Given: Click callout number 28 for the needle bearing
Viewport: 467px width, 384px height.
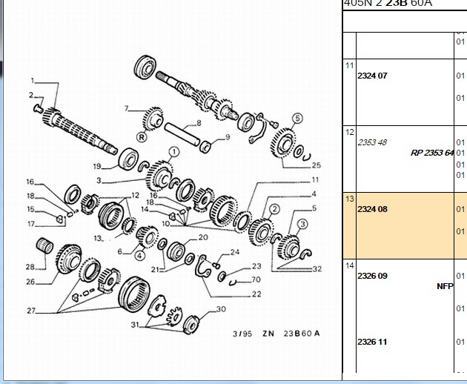Looking at the screenshot, I should [x=30, y=267].
